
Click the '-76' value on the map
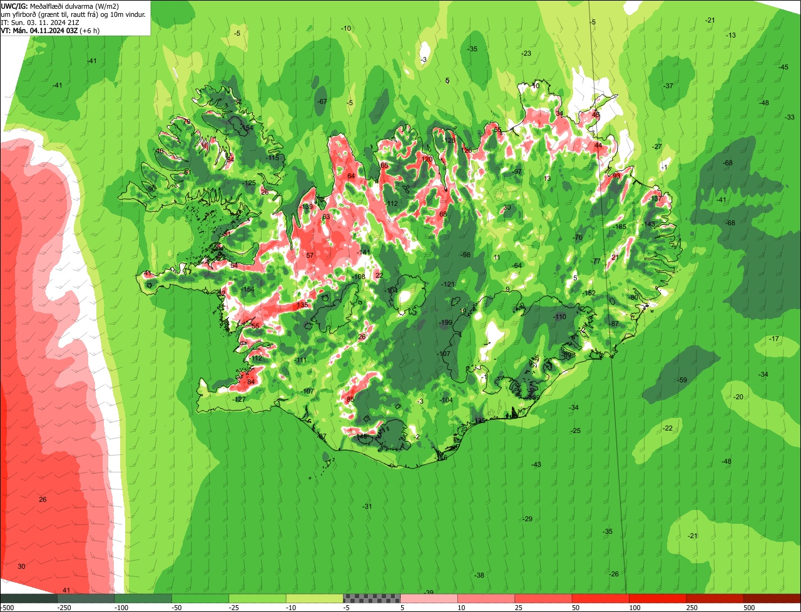pyautogui.click(x=578, y=237)
